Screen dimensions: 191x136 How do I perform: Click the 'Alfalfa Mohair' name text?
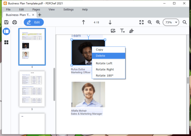click(79, 111)
